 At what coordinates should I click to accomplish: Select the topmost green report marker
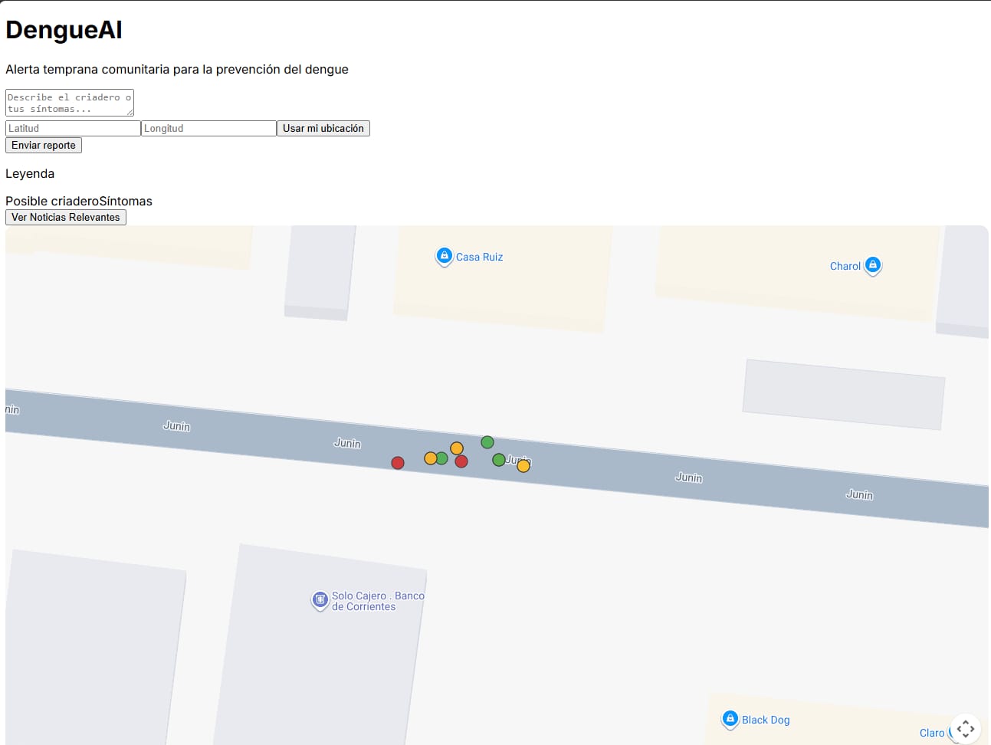point(487,442)
